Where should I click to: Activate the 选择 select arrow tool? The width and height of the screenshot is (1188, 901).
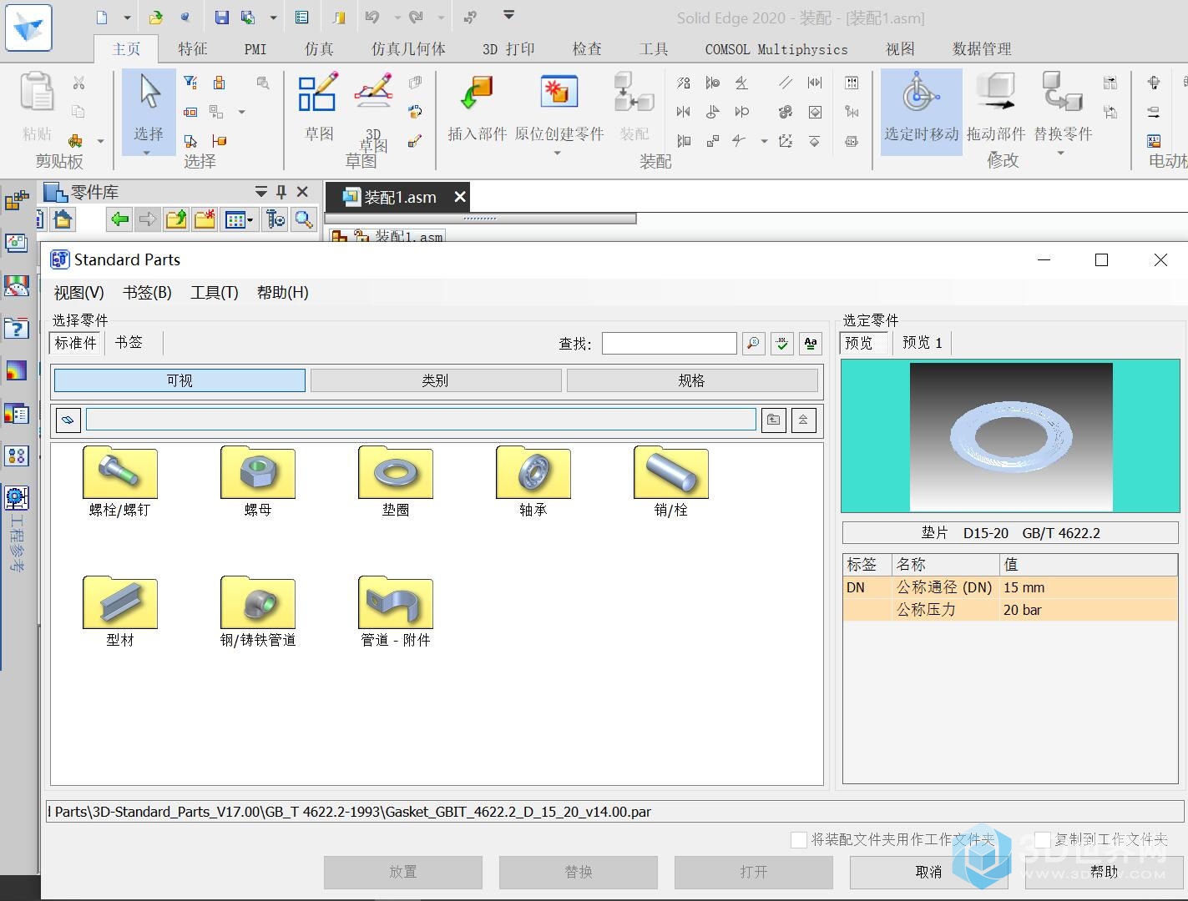pos(149,107)
